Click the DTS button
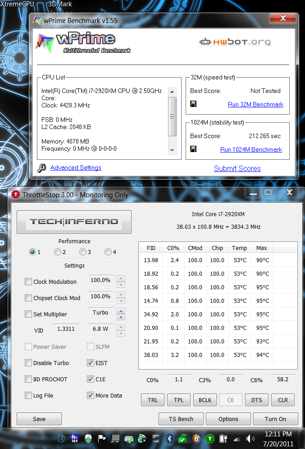The image size is (305, 449). (257, 400)
